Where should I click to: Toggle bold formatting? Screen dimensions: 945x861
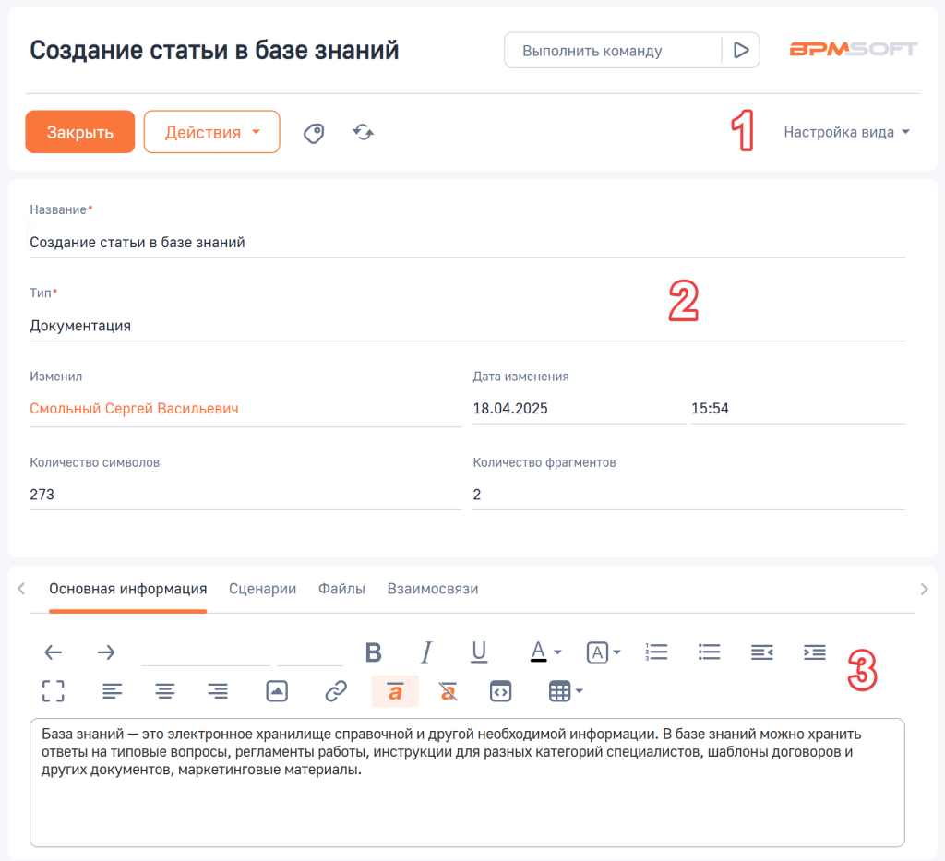[x=373, y=652]
